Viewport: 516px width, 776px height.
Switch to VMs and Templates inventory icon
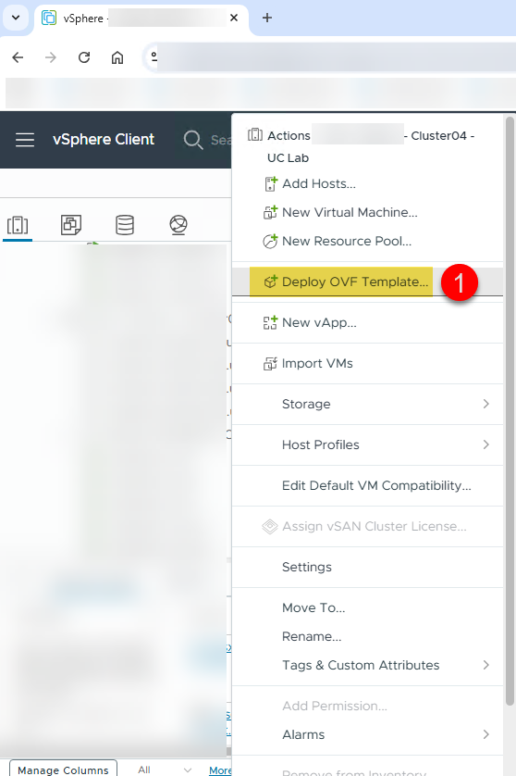click(x=71, y=225)
